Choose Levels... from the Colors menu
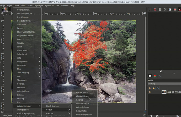 click(27, 39)
